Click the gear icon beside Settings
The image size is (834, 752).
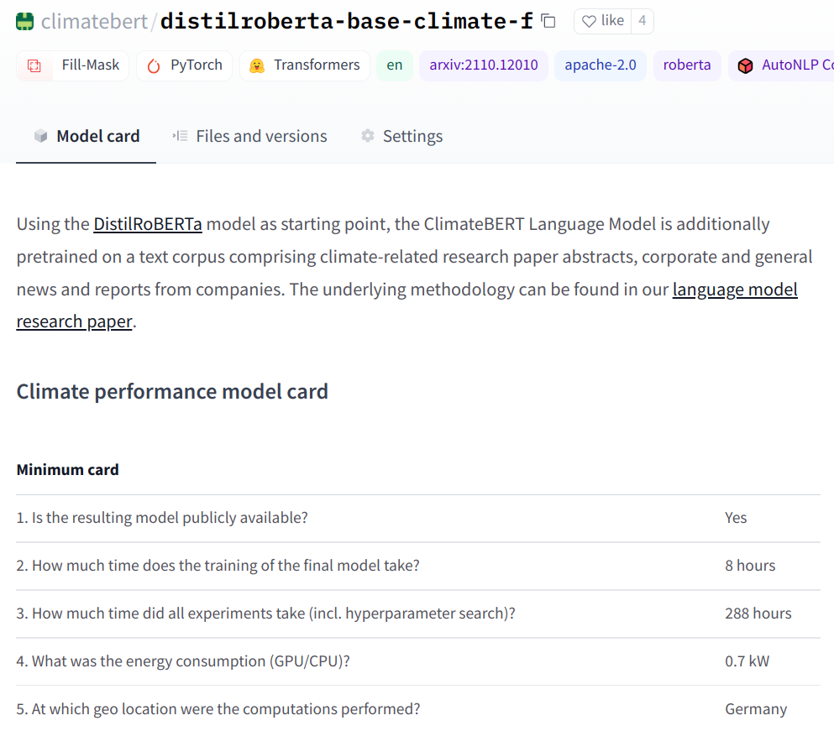coord(368,136)
